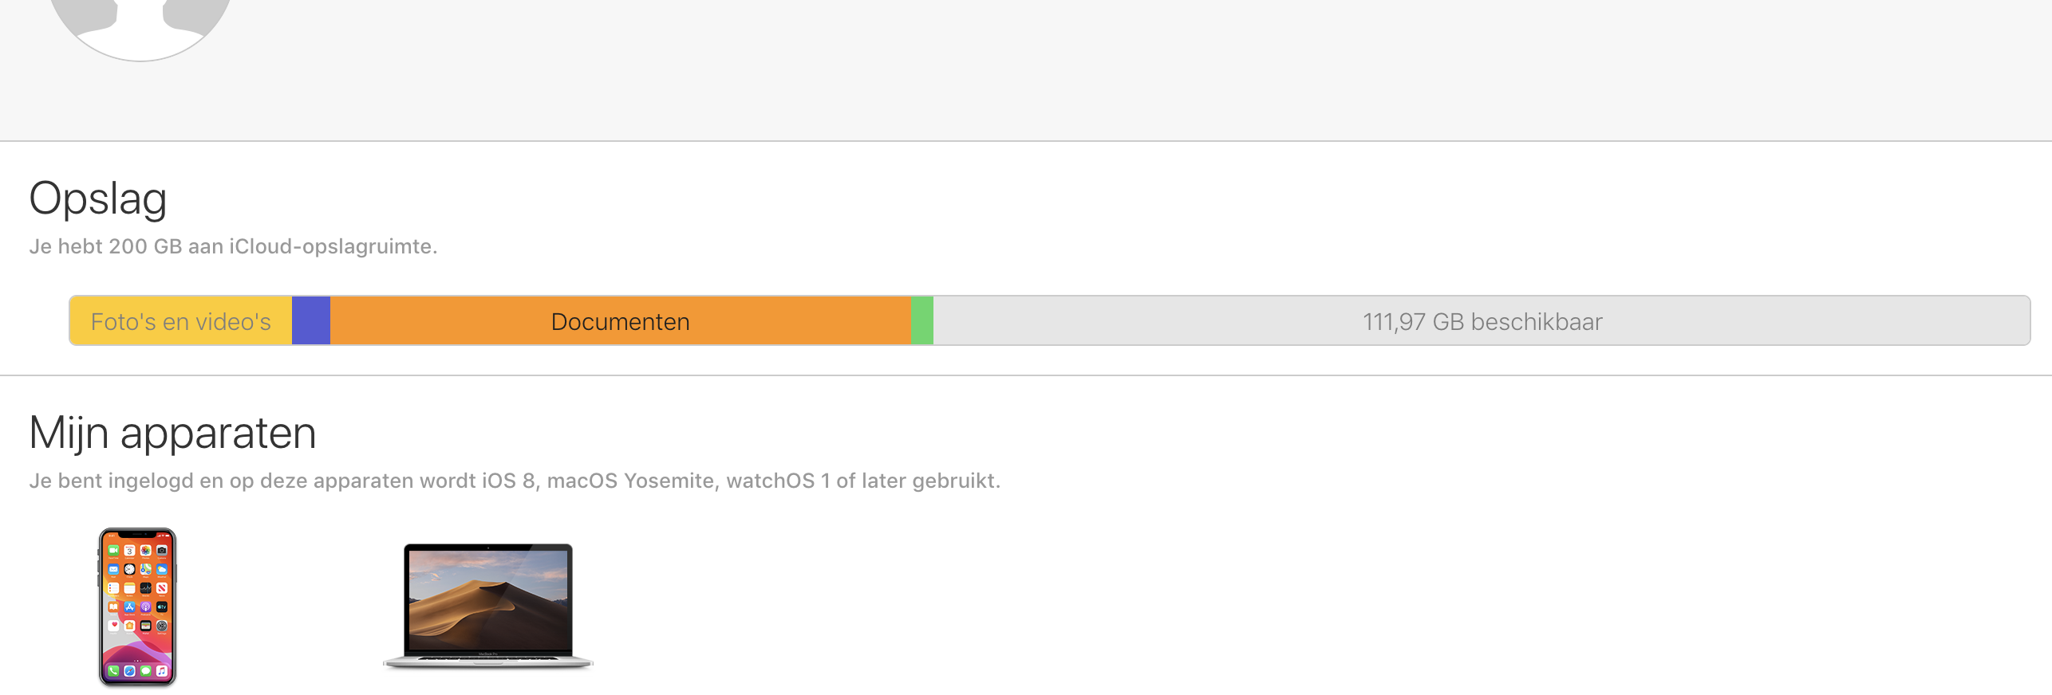Click the Mijn apparaten section heading
The width and height of the screenshot is (2052, 695).
coord(173,433)
